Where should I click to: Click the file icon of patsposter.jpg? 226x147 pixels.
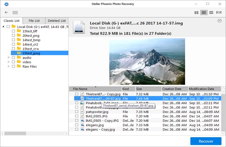coord(82,111)
